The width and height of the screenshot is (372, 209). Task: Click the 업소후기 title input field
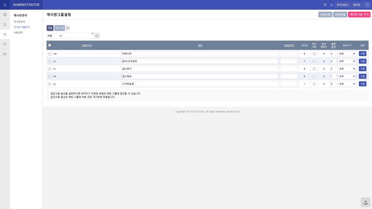point(200,69)
